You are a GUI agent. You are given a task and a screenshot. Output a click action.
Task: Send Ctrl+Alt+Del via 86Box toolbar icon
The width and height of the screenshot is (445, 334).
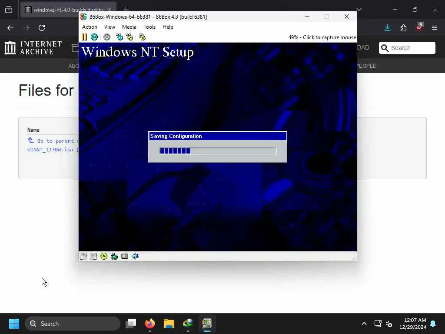coord(120,37)
